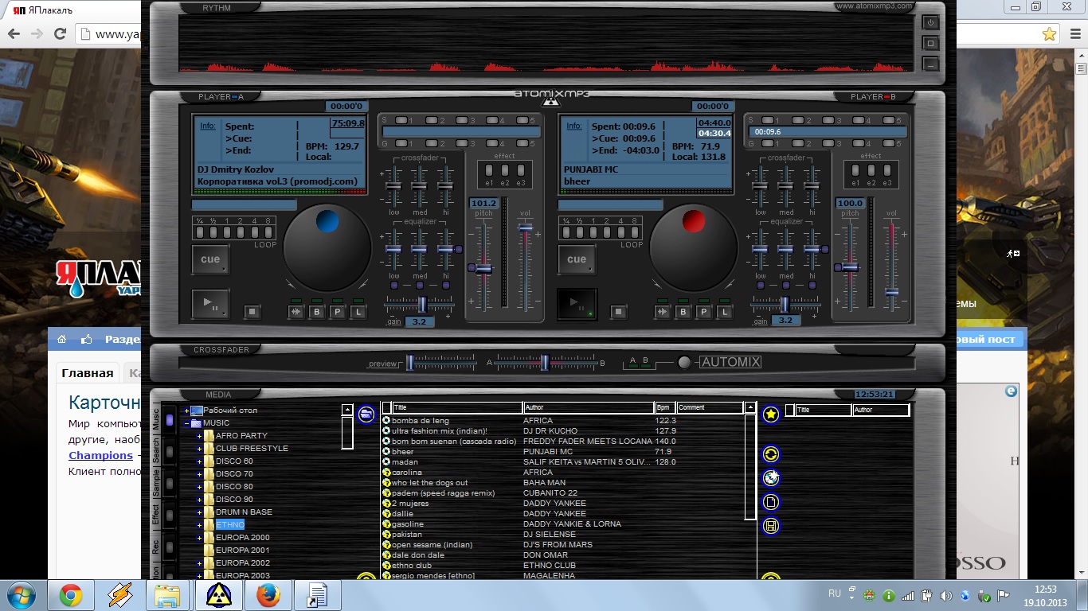
Task: Click the main A-B crossfader slider
Action: (545, 363)
